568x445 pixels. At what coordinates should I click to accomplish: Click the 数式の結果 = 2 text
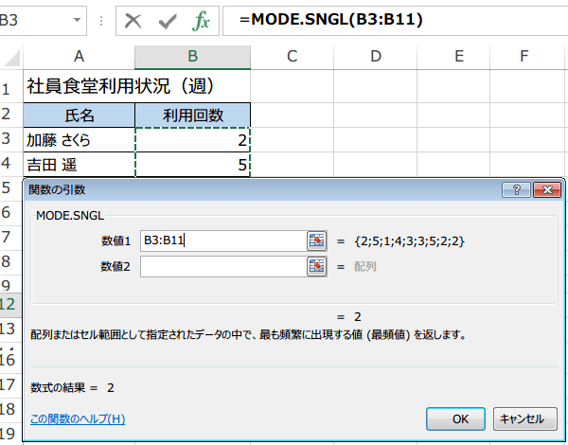(x=73, y=388)
